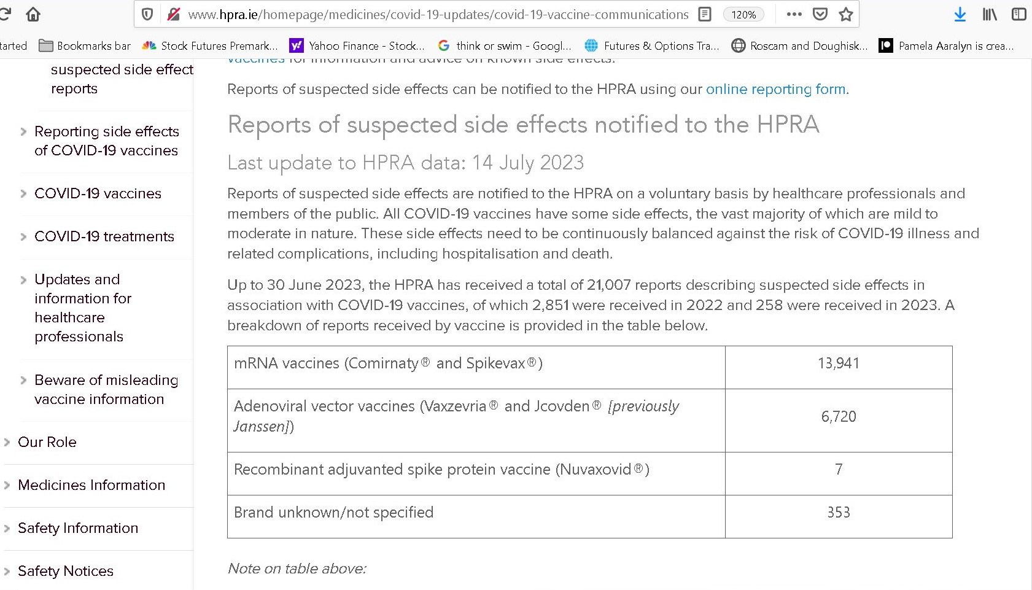Viewport: 1032px width, 590px height.
Task: Bookmark this page with the star icon
Action: [846, 14]
